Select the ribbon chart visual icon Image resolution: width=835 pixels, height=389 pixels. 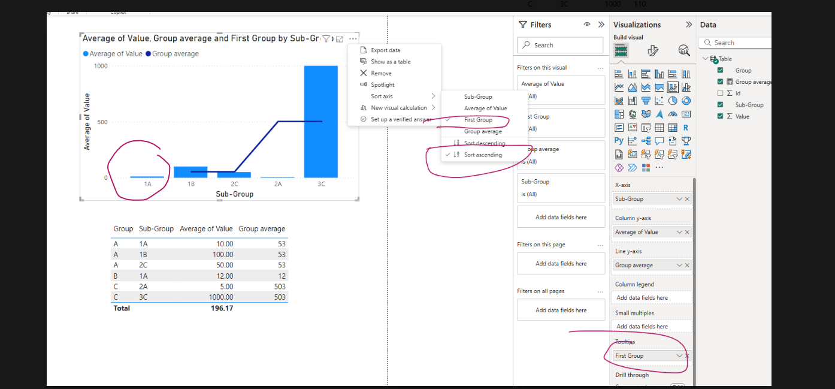619,101
